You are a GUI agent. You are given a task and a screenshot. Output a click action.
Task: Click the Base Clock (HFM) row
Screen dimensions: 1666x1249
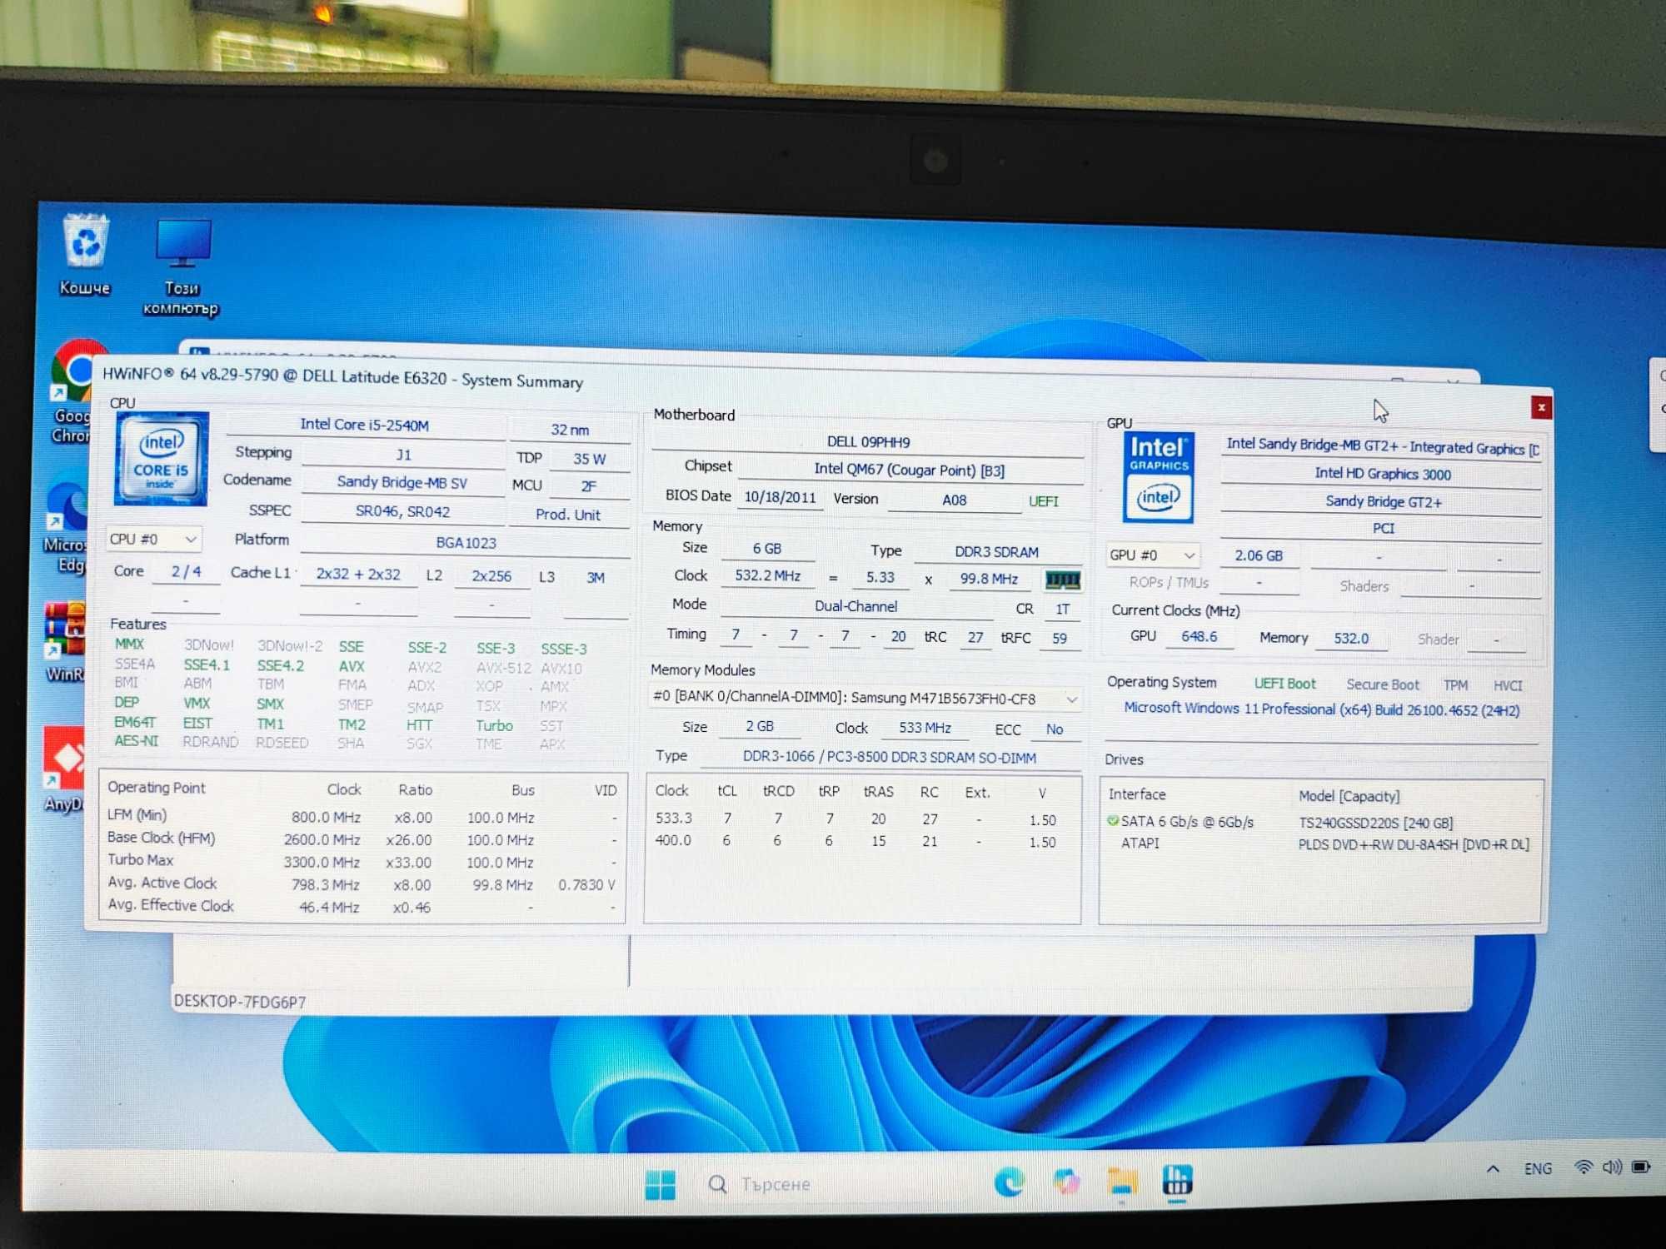(362, 839)
